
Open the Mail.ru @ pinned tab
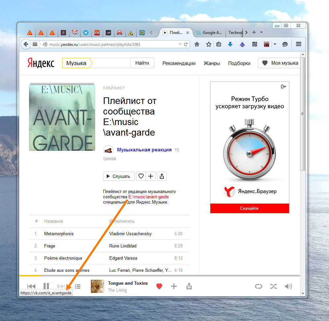pyautogui.click(x=142, y=33)
